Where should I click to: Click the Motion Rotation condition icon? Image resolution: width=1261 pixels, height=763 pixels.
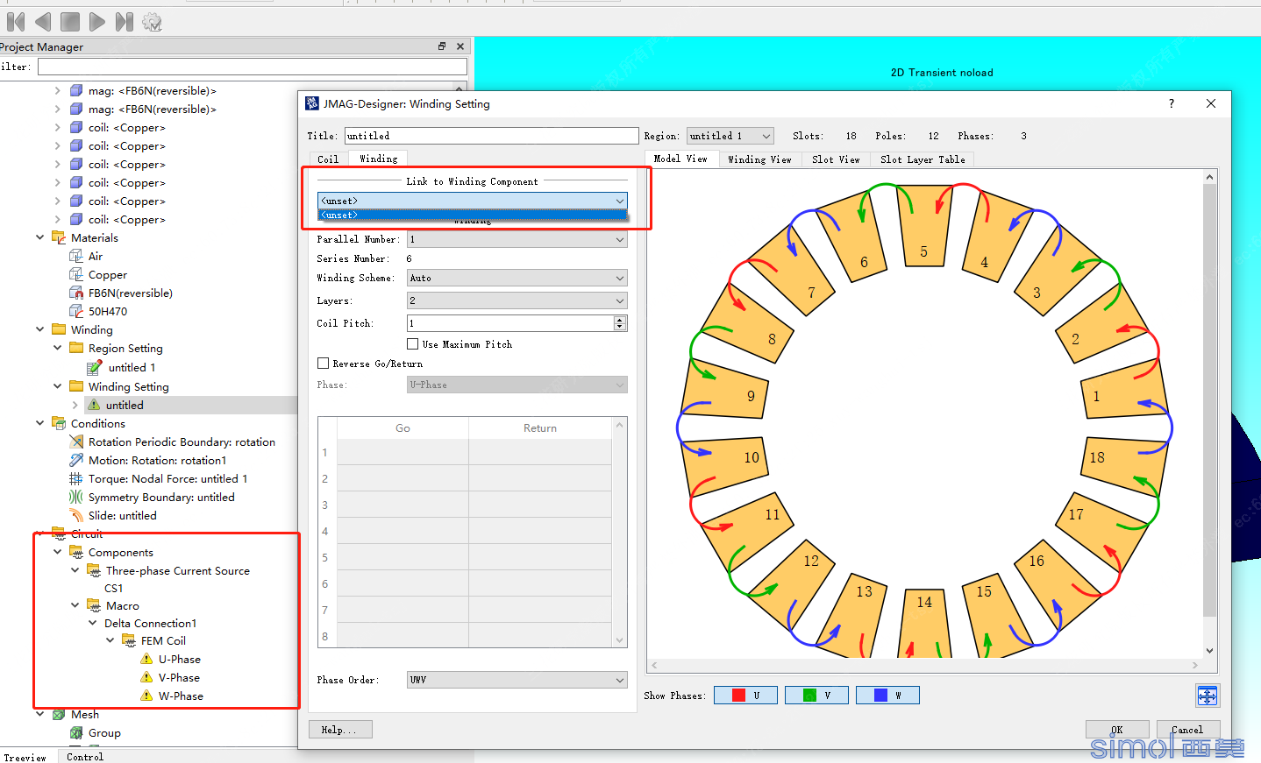coord(76,460)
